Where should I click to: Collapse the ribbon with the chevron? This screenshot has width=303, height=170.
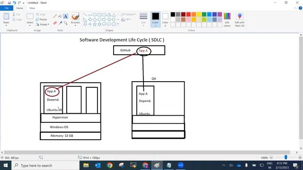point(295,8)
